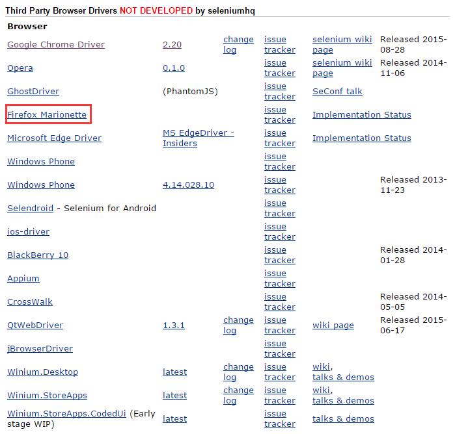Select the 'Released 2015-06-17' text for QtWebDriver
Screen dimensions: 468x434
tap(413, 325)
